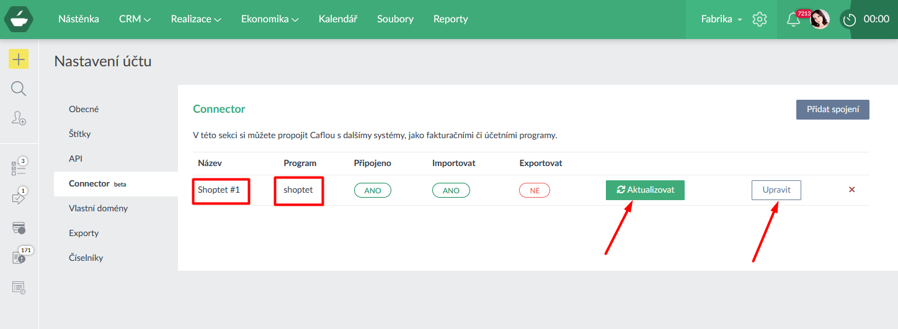Expand the CRM dropdown menu
Viewport: 898px width, 329px height.
pos(135,19)
